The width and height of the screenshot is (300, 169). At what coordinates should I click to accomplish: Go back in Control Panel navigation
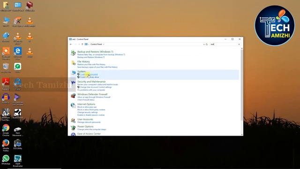point(71,44)
